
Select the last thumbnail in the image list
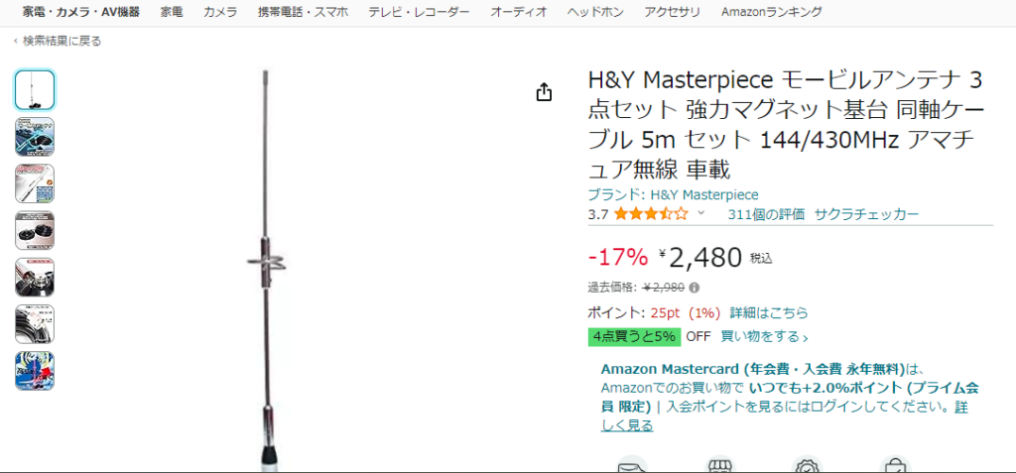coord(35,371)
